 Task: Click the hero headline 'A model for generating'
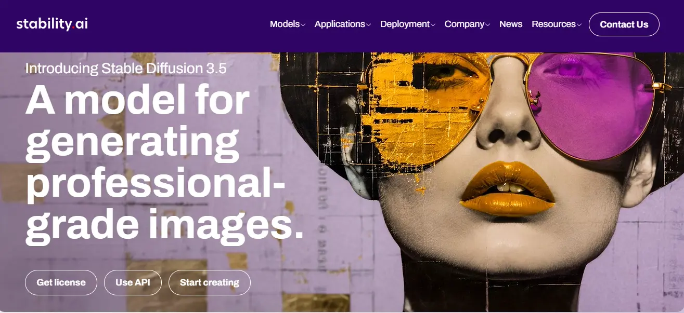tap(138, 122)
